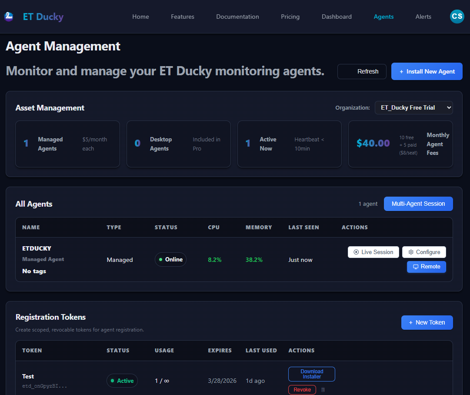Click the Multi-Agent Session button
The width and height of the screenshot is (470, 395).
click(418, 204)
